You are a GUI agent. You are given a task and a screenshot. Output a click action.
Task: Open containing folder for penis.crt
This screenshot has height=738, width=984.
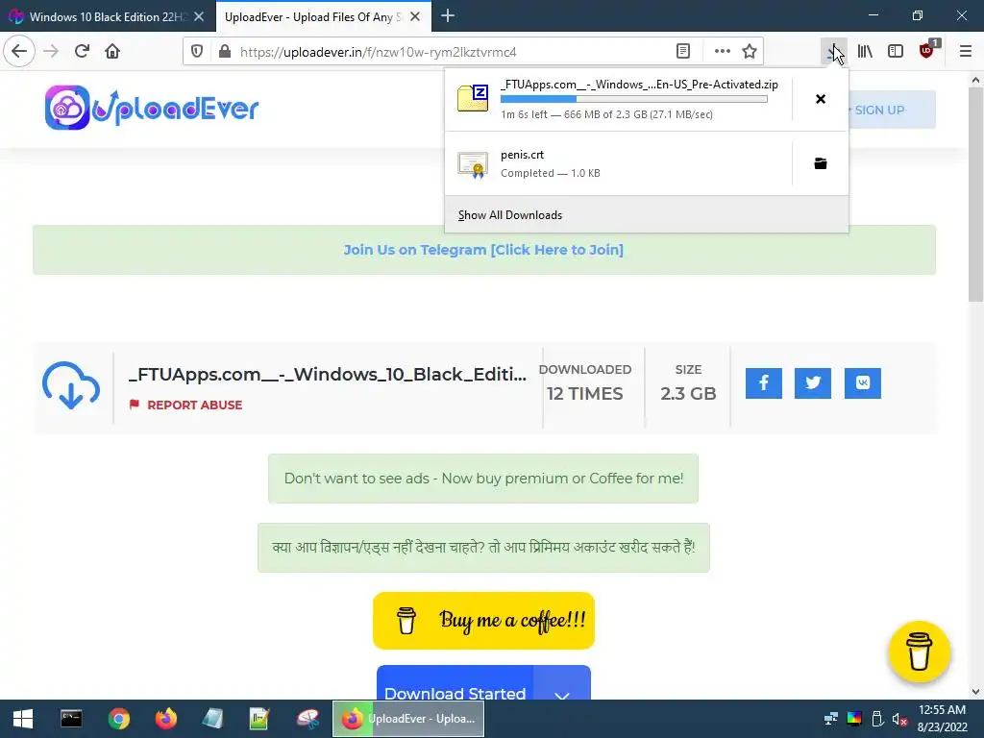[x=821, y=163]
